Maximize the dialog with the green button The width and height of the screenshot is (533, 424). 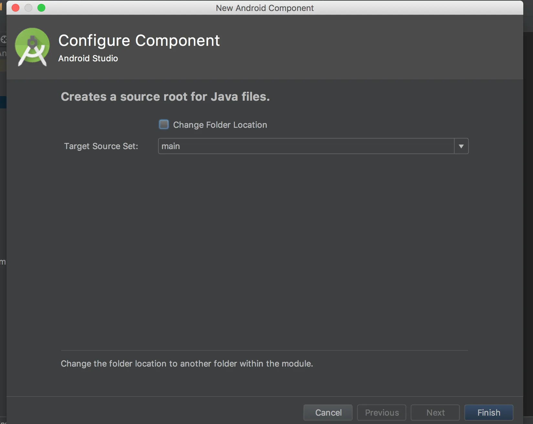pos(41,8)
